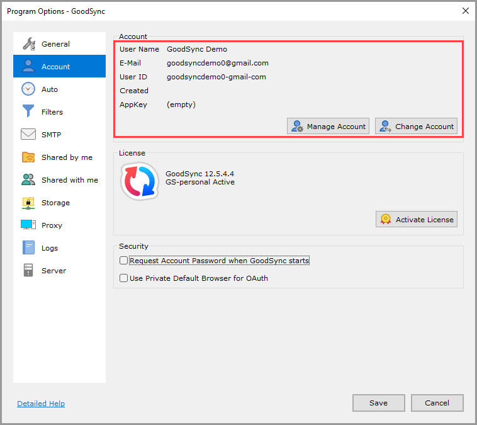The width and height of the screenshot is (477, 425).
Task: Click the Server tower icon
Action: [28, 270]
